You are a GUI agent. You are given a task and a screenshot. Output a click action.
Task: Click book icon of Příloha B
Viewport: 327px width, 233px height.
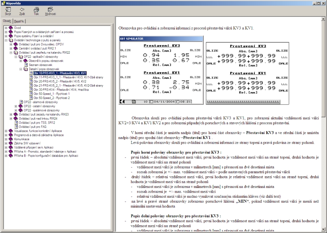pyautogui.click(x=11, y=156)
